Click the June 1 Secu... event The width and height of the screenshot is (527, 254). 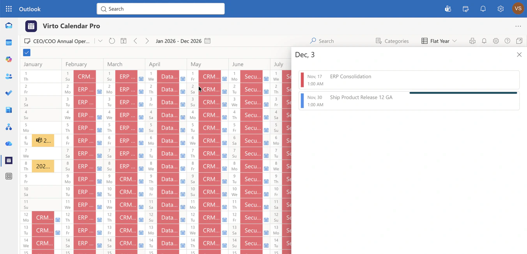click(x=251, y=76)
